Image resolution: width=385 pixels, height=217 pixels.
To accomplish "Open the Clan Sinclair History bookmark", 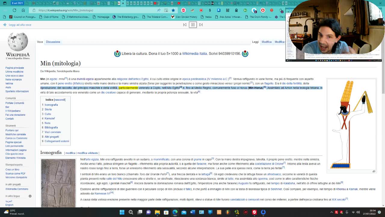I will (184, 17).
